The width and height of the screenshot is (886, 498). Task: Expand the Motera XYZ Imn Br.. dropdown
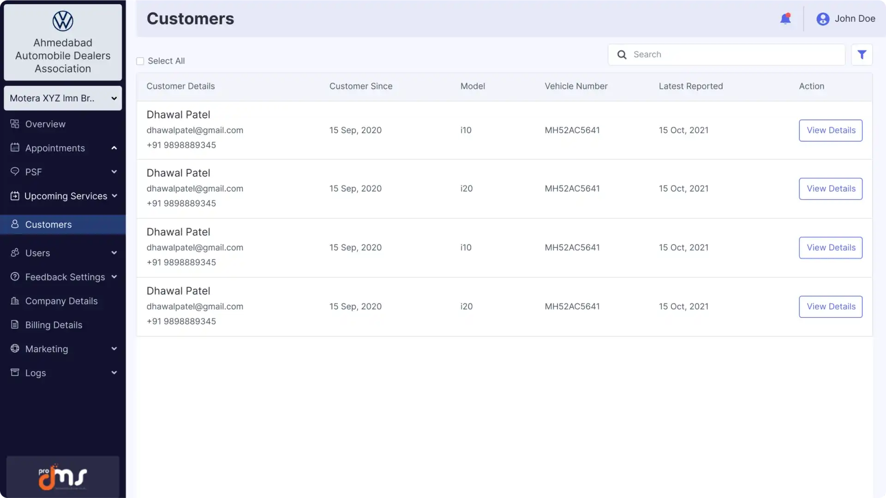[x=63, y=97]
